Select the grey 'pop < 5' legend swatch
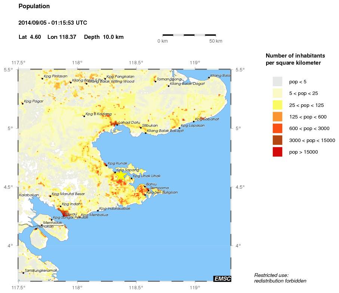 [277, 82]
